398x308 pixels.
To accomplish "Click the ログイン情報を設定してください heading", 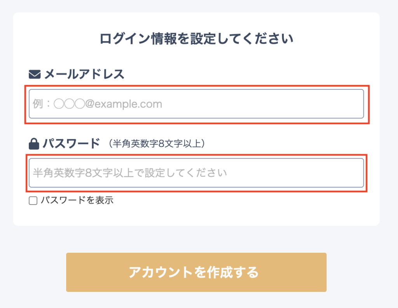I will click(x=196, y=39).
